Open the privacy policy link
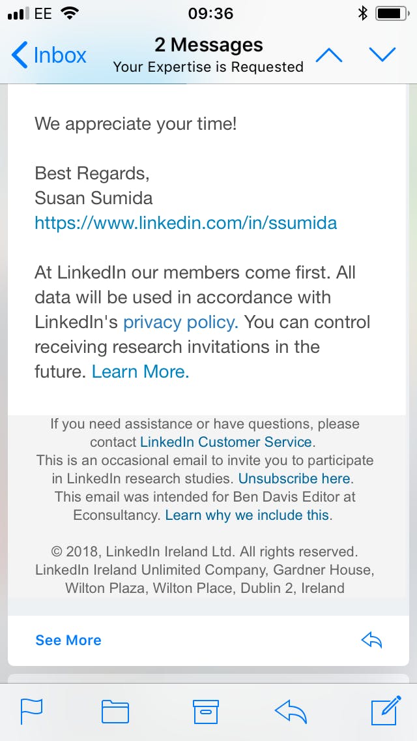Screen dimensions: 417x741 180,322
